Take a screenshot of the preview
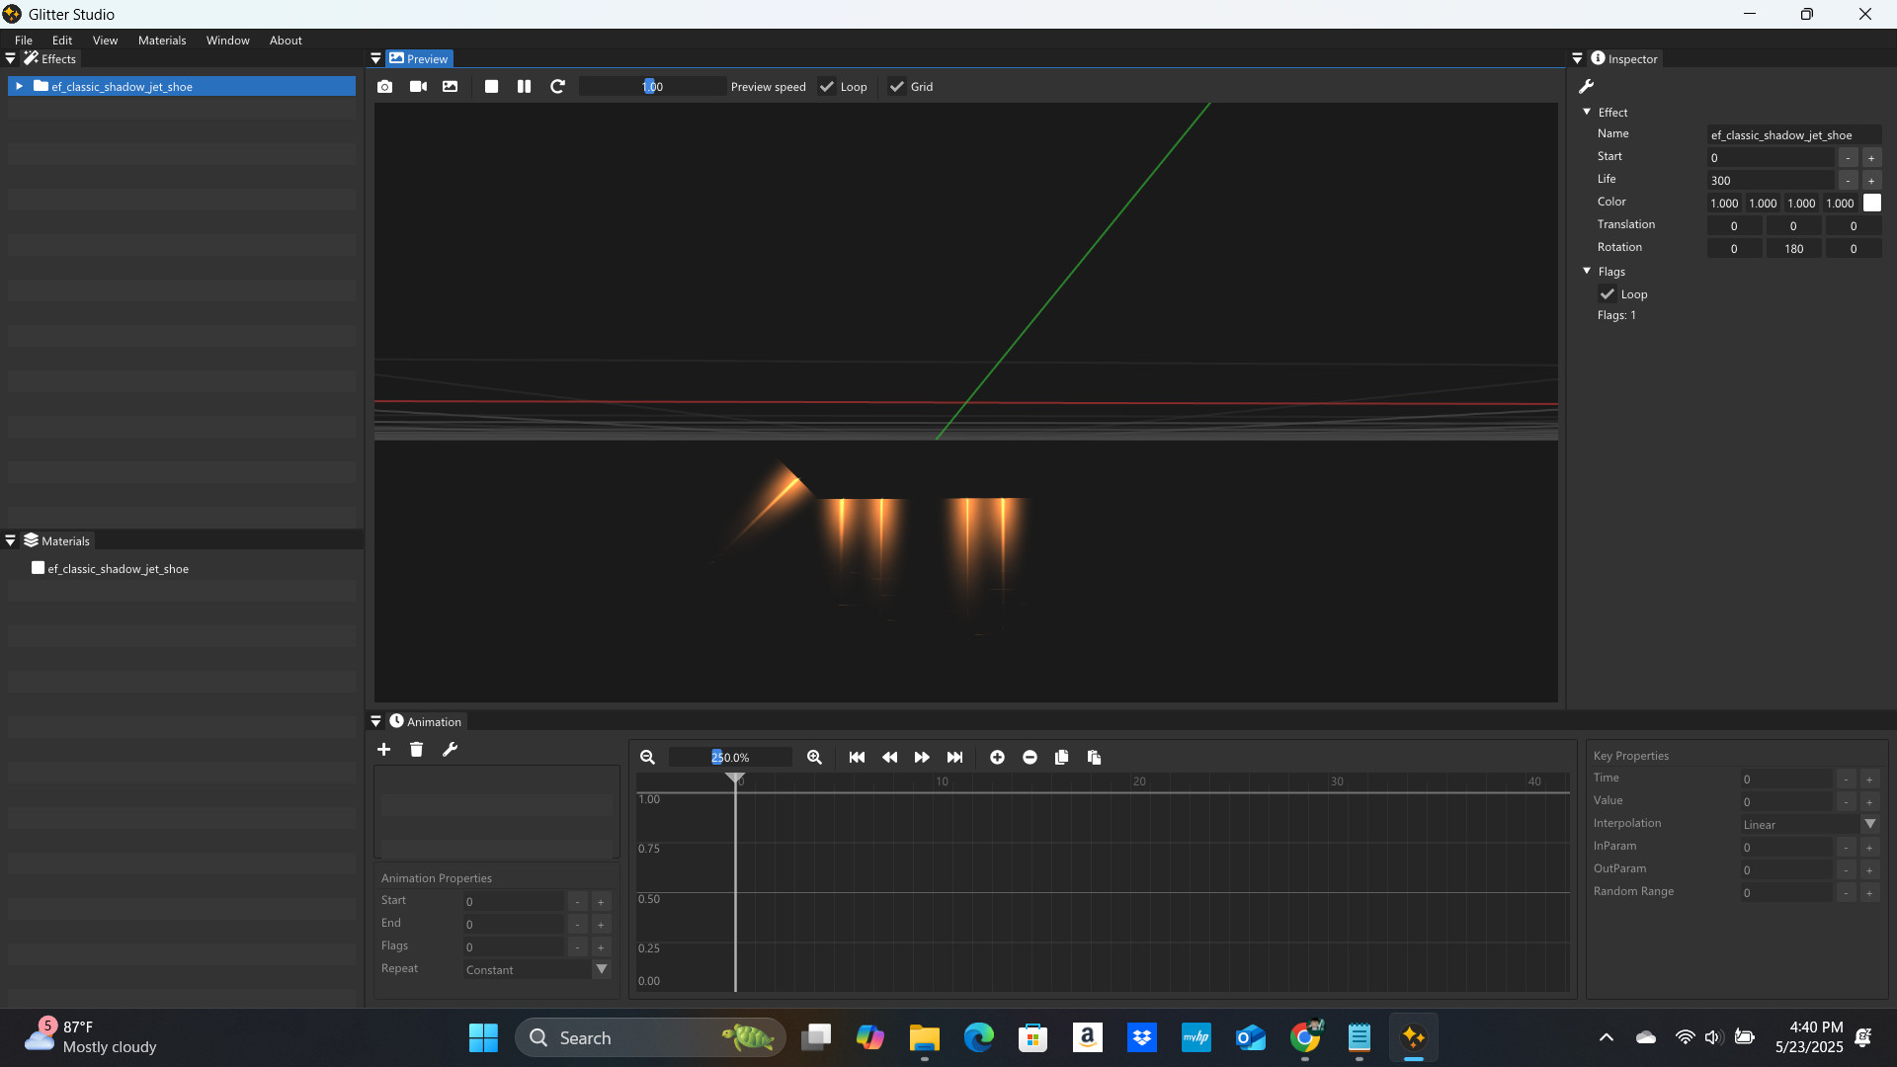 coord(385,86)
